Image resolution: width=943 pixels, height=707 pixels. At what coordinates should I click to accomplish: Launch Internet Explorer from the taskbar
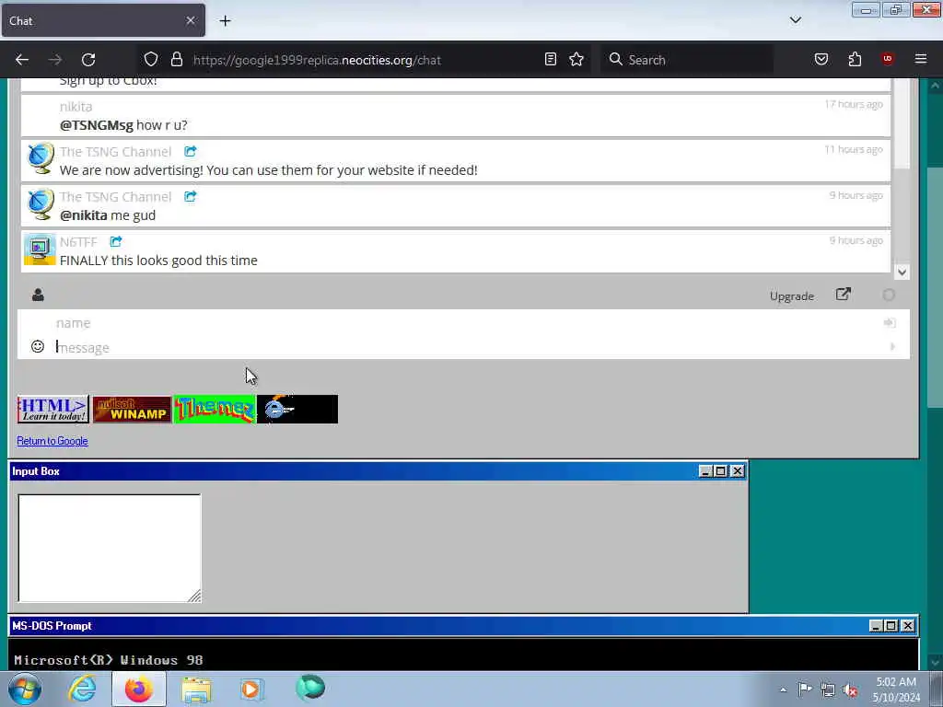point(82,689)
